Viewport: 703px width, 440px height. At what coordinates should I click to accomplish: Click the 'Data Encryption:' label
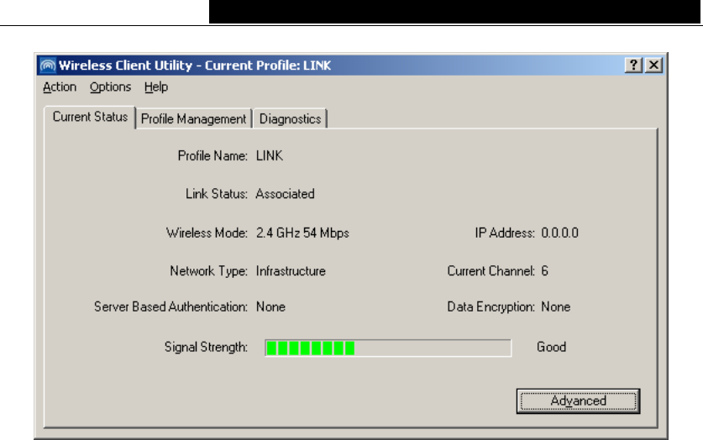click(x=491, y=307)
